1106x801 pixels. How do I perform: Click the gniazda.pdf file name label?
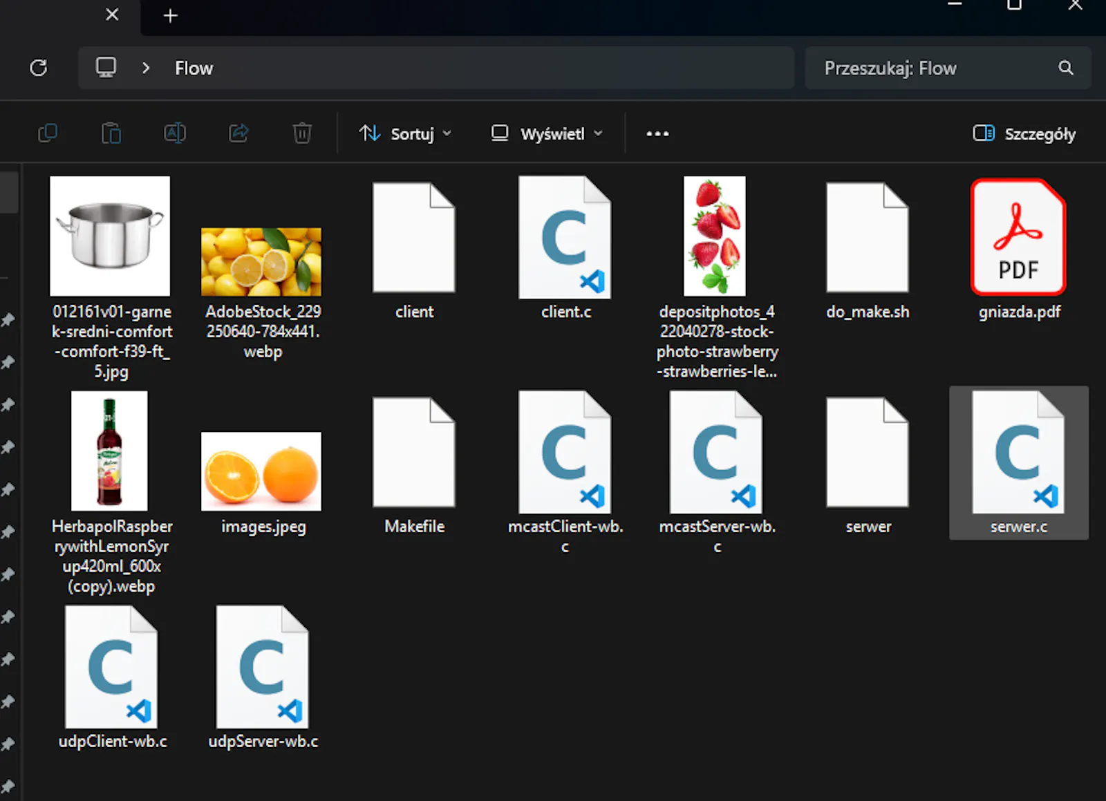[1020, 312]
